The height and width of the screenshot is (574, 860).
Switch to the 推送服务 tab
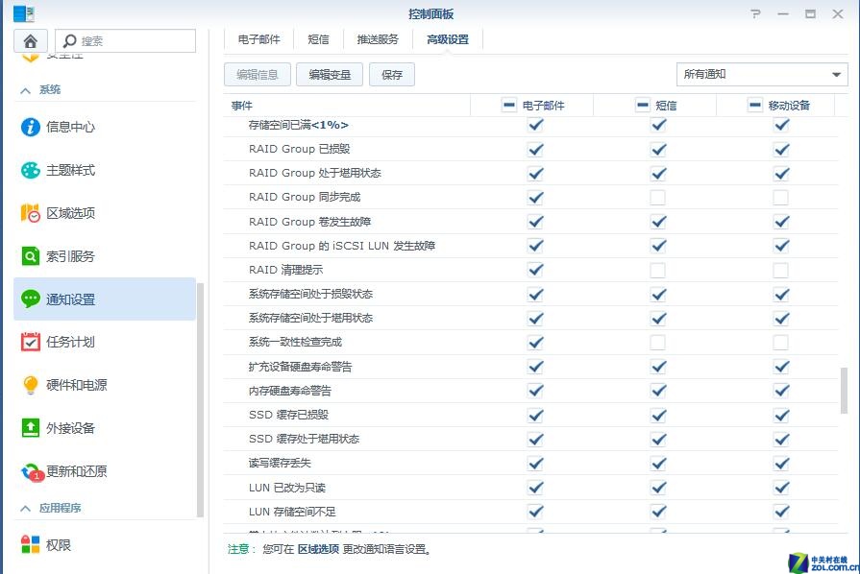tap(378, 39)
